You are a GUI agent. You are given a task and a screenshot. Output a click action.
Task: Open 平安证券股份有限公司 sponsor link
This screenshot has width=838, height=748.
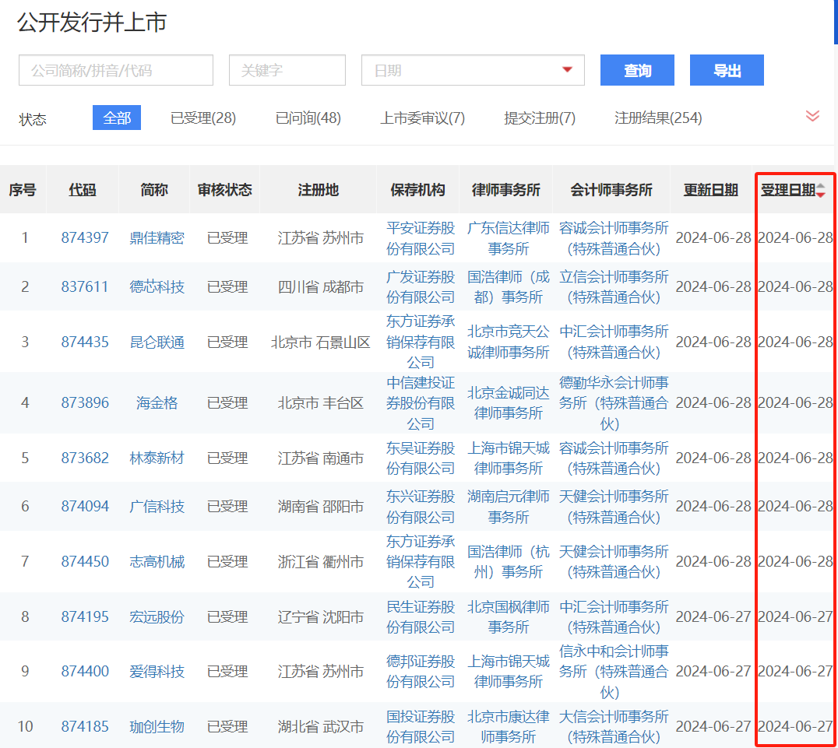pyautogui.click(x=421, y=238)
